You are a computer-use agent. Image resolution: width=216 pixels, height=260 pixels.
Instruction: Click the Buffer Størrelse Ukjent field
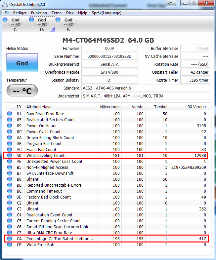click(x=195, y=49)
